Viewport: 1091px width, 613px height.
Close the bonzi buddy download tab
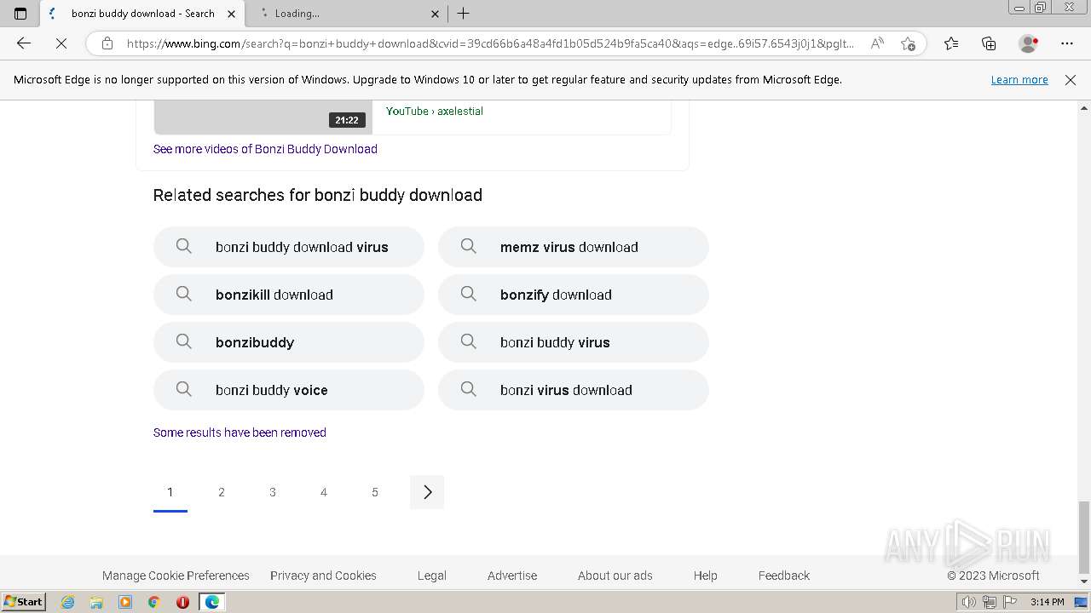(231, 14)
